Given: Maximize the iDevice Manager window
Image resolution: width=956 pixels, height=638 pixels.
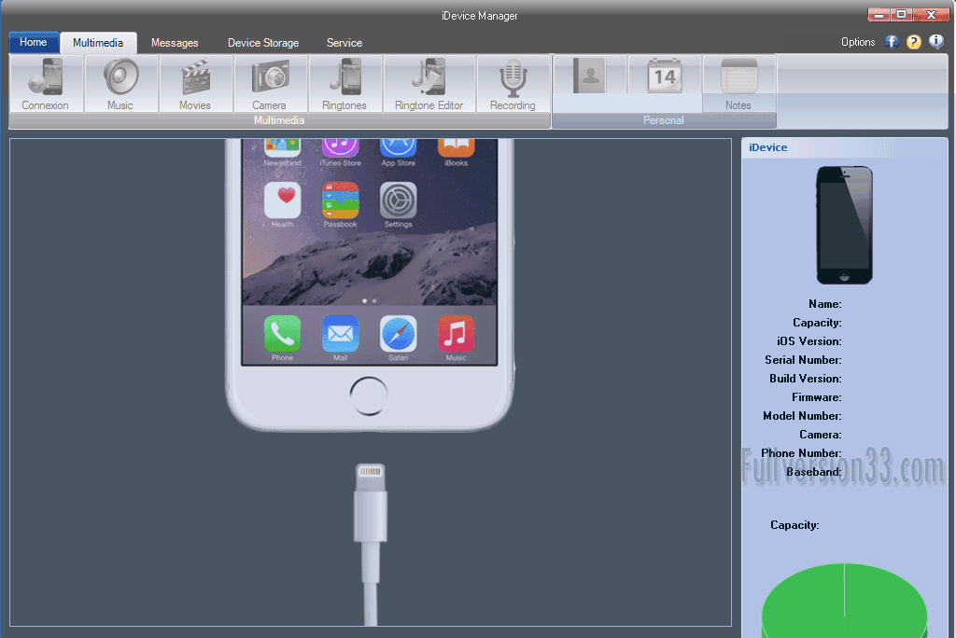Looking at the screenshot, I should [x=901, y=15].
